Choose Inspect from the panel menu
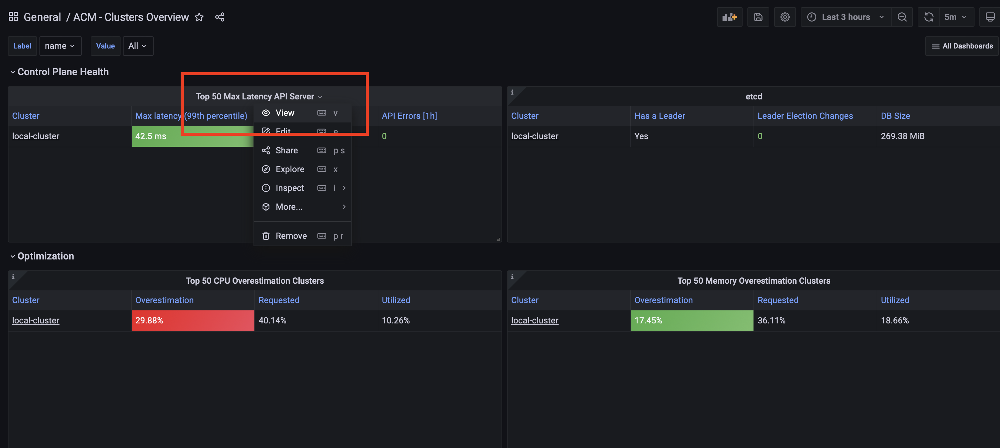The width and height of the screenshot is (1000, 448). click(x=302, y=188)
